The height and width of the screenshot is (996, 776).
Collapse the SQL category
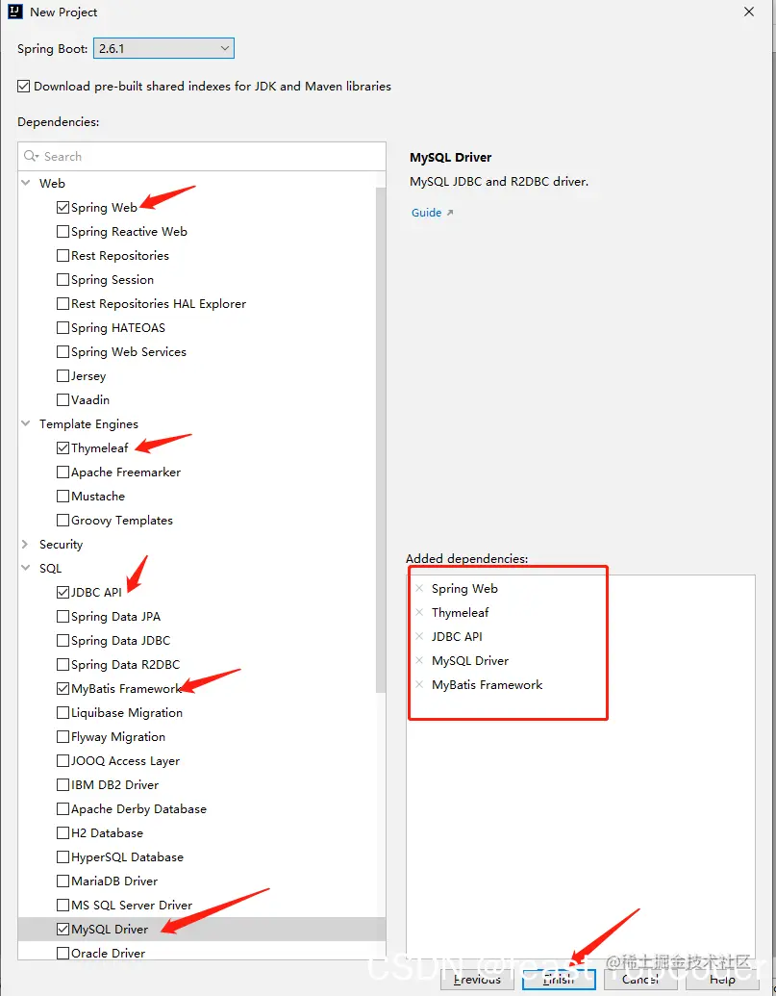(x=26, y=568)
